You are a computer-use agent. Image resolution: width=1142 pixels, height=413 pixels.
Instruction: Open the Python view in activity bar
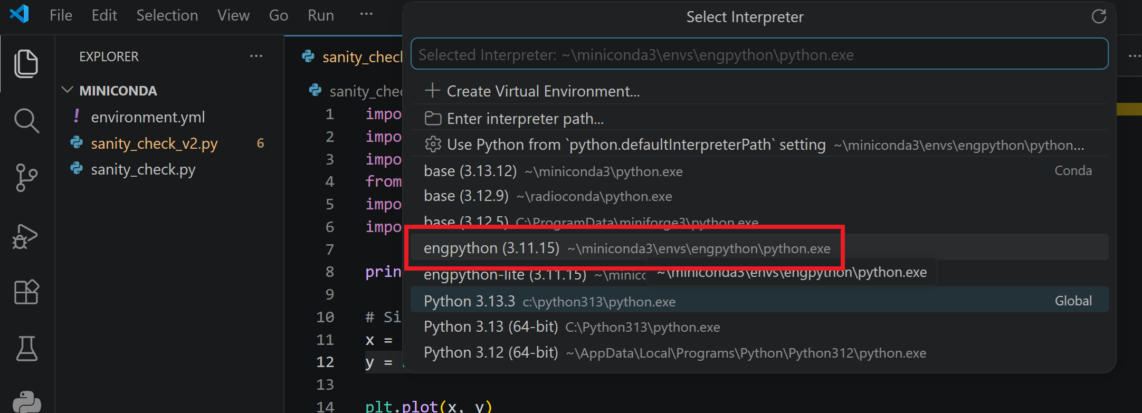pos(26,402)
